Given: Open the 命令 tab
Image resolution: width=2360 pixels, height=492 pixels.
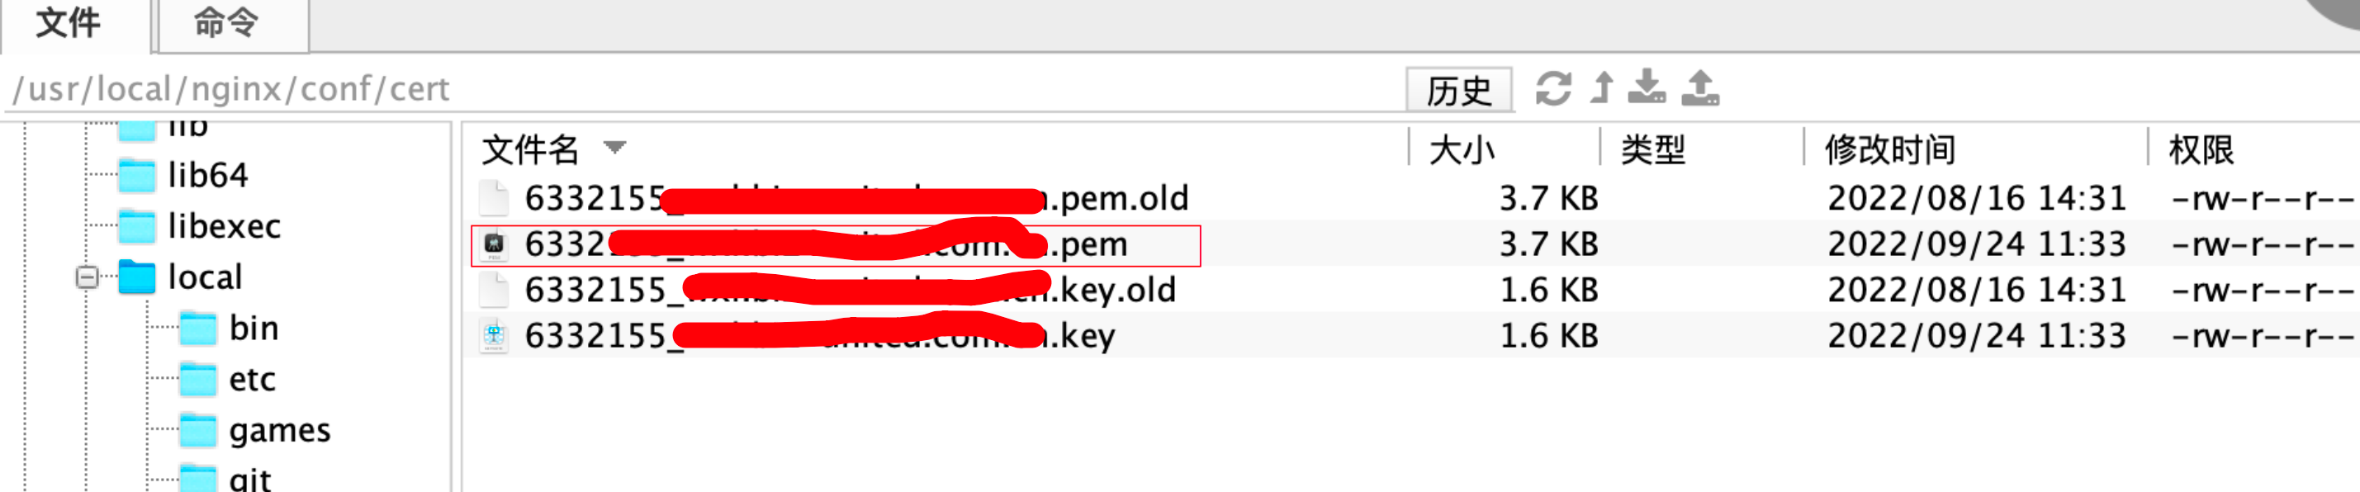Looking at the screenshot, I should pos(226,24).
